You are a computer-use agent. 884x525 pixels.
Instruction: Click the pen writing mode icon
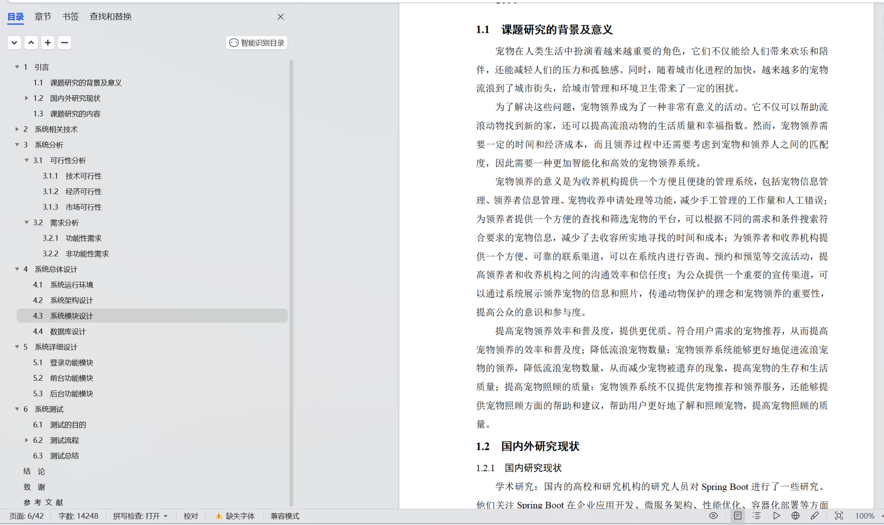(815, 516)
